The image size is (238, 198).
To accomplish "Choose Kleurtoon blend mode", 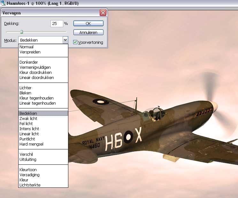I will point(43,170).
